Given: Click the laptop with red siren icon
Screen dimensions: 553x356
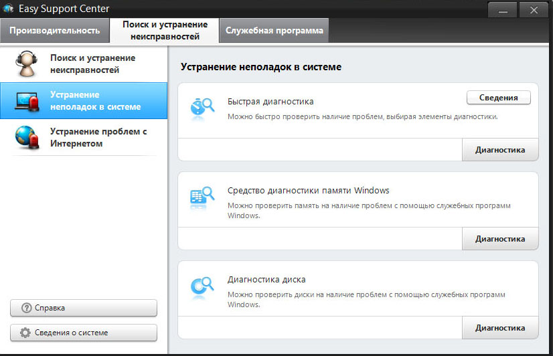Looking at the screenshot, I should coord(27,102).
